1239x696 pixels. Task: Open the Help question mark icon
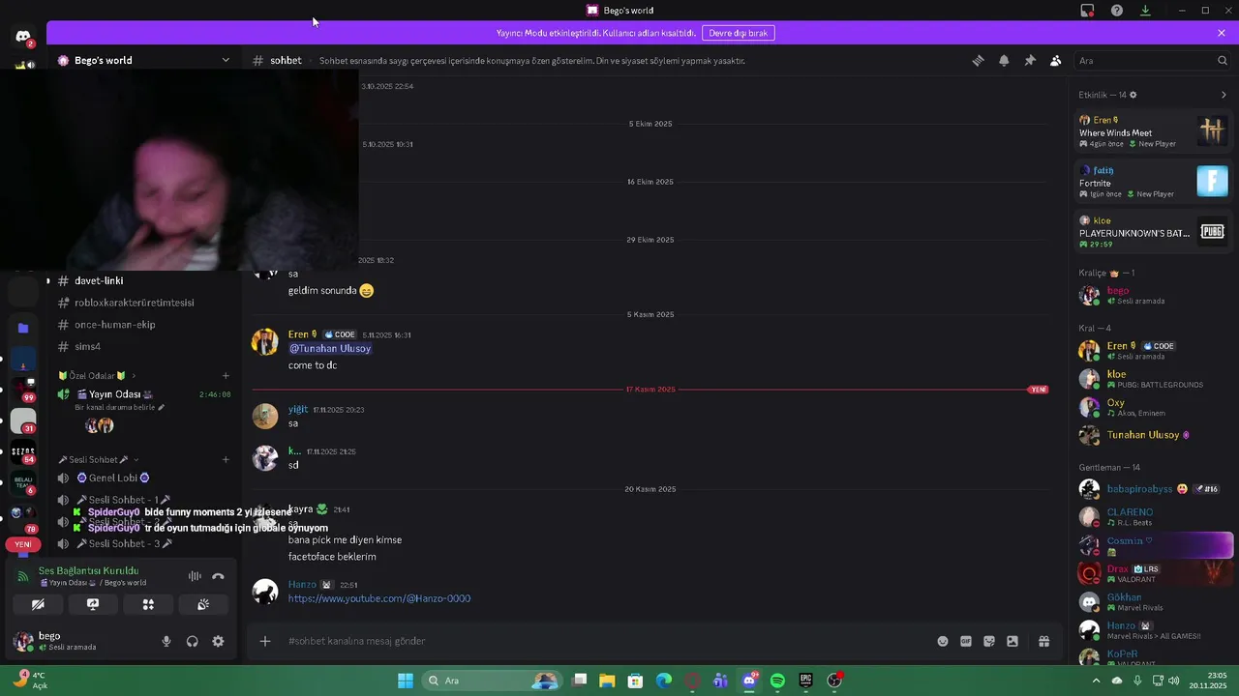coord(1117,11)
